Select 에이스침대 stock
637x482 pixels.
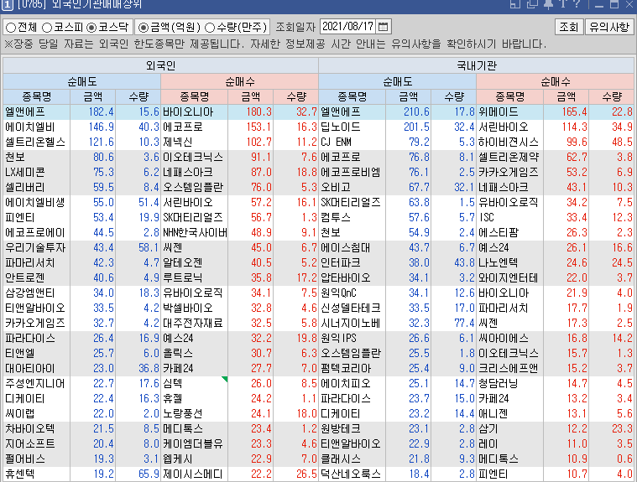[x=346, y=247]
